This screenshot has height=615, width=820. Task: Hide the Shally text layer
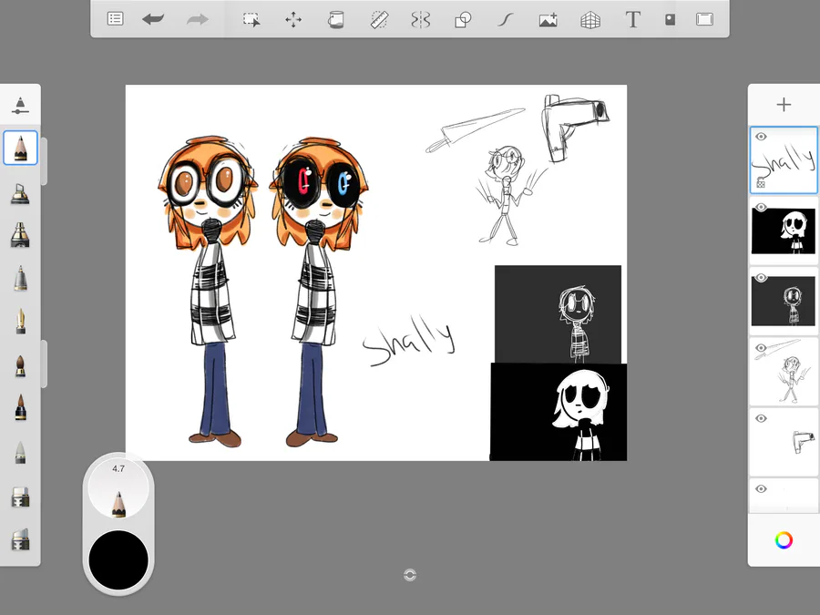[761, 137]
